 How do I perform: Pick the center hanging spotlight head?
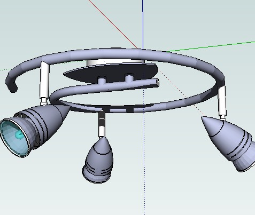tap(98, 160)
